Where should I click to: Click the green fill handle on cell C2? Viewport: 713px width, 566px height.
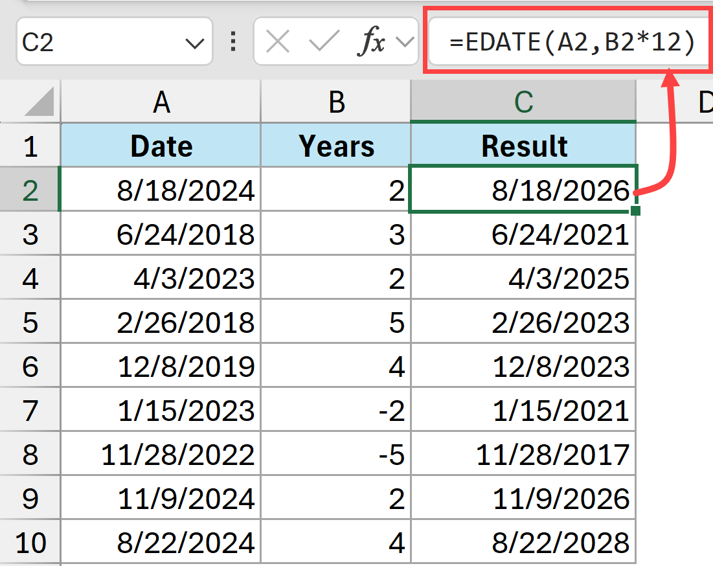pos(636,212)
